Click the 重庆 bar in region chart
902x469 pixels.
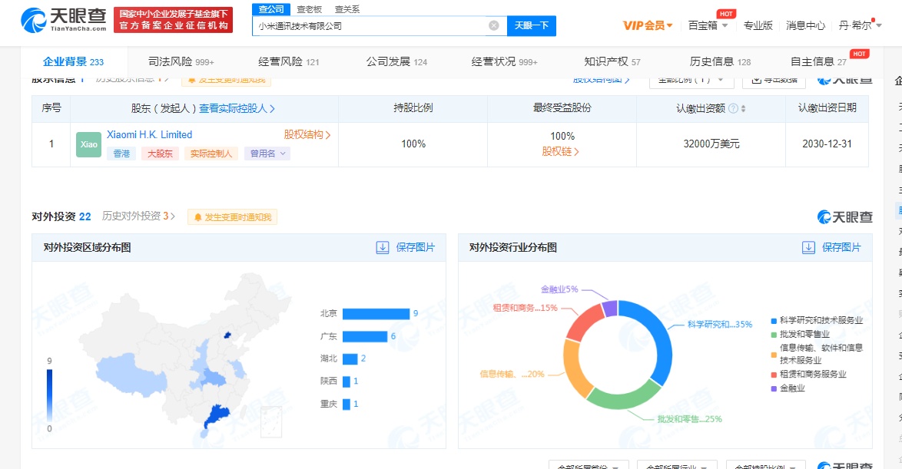(x=347, y=404)
